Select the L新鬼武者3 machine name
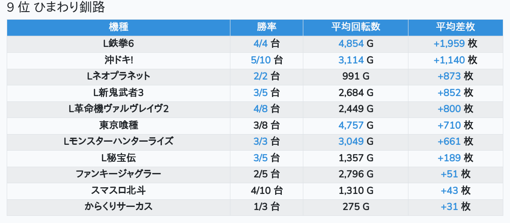 click(x=119, y=93)
